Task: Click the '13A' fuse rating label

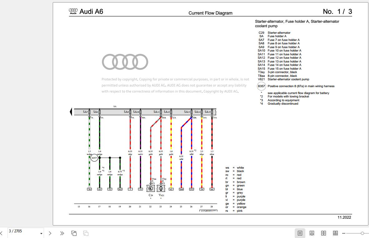Action: point(194,118)
